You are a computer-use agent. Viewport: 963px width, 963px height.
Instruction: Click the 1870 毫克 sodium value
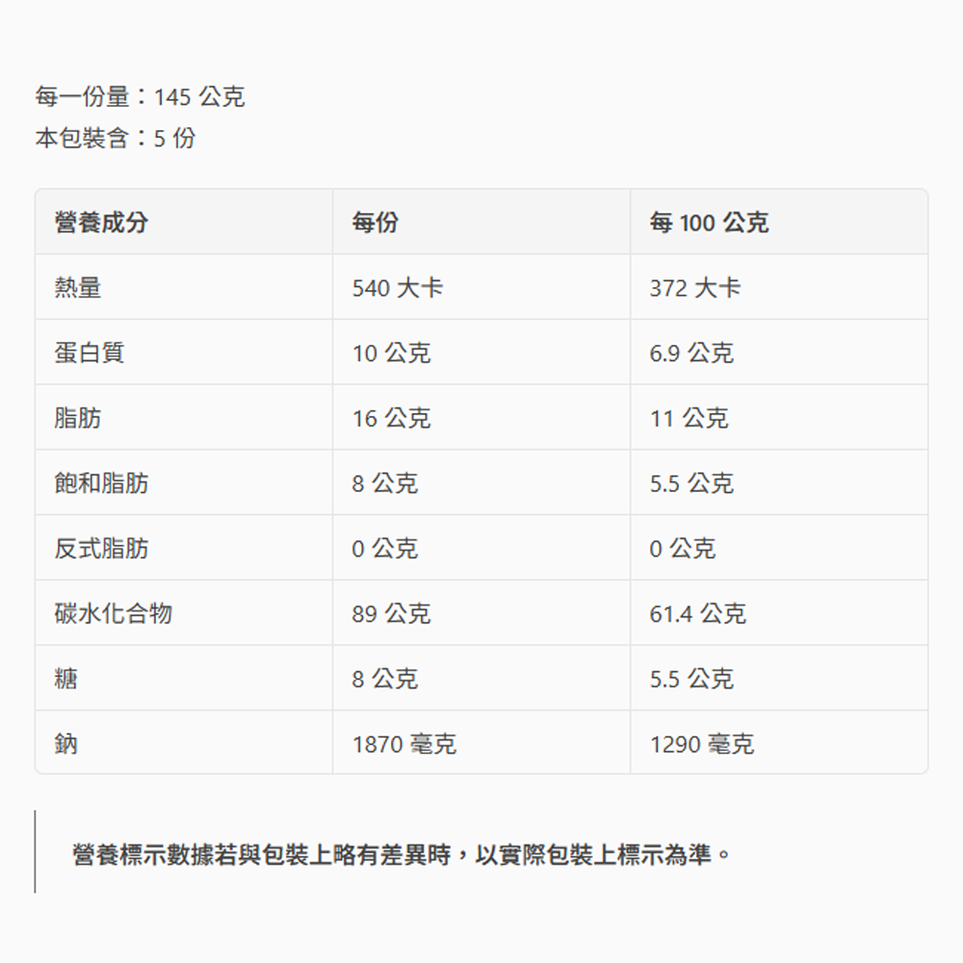(403, 743)
